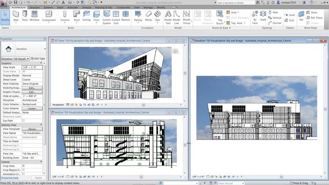329x185 pixels.
Task: Click the navigation wheel icon in 3D view
Action: click(175, 51)
